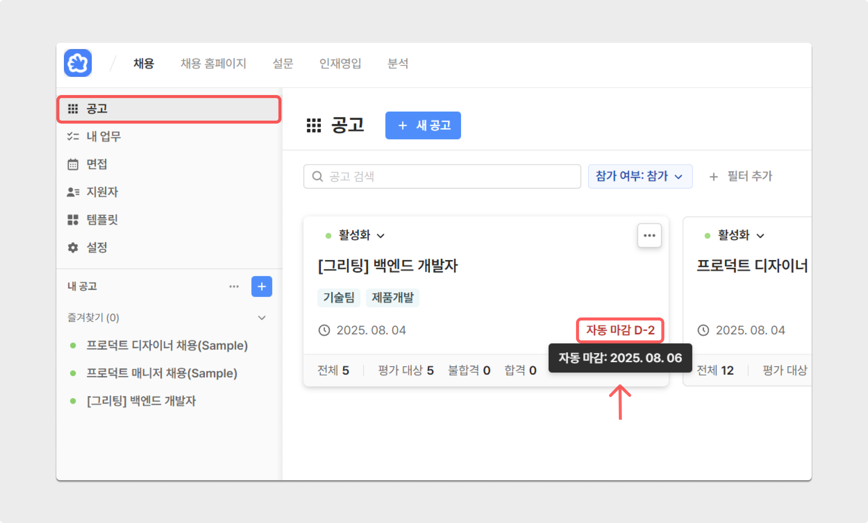Open the more options menu on 백엔드 개발자 card
This screenshot has height=523, width=868.
tap(649, 236)
